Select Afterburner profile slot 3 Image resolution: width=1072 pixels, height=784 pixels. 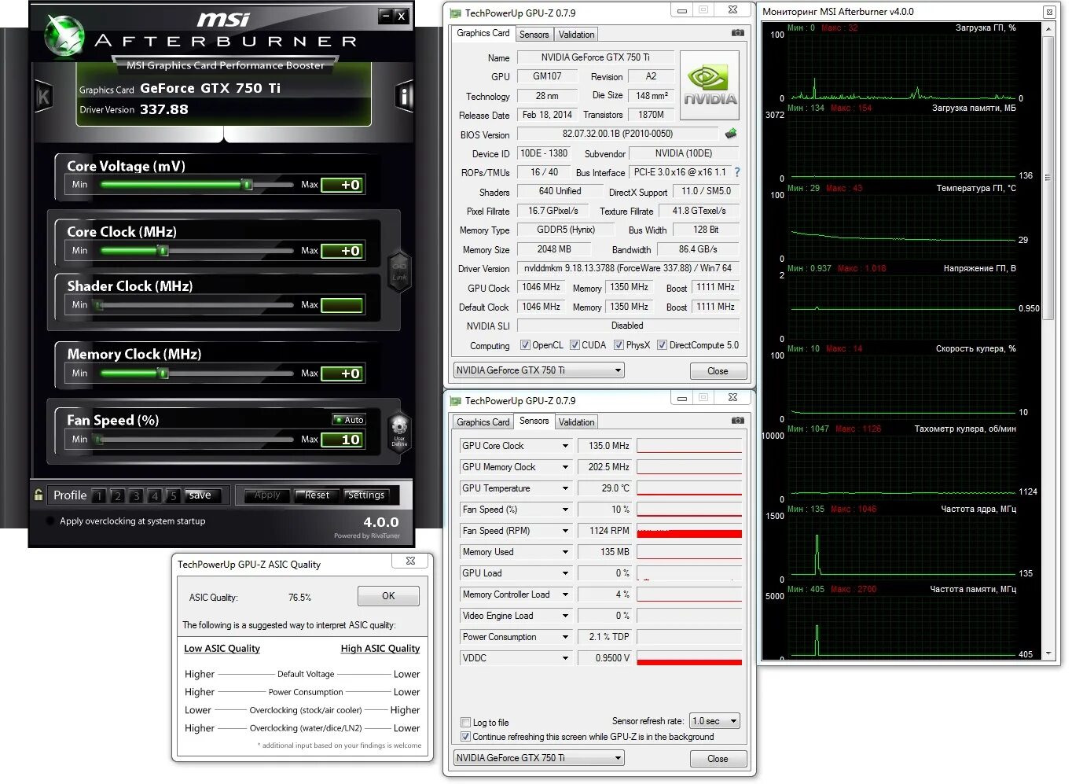(x=136, y=495)
